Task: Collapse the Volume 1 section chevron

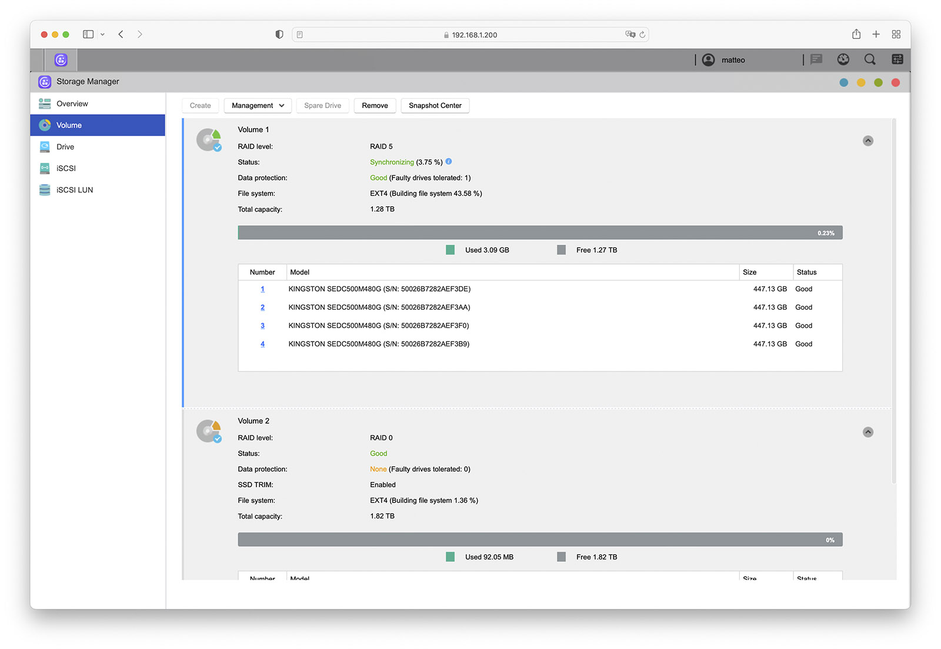Action: coord(868,141)
